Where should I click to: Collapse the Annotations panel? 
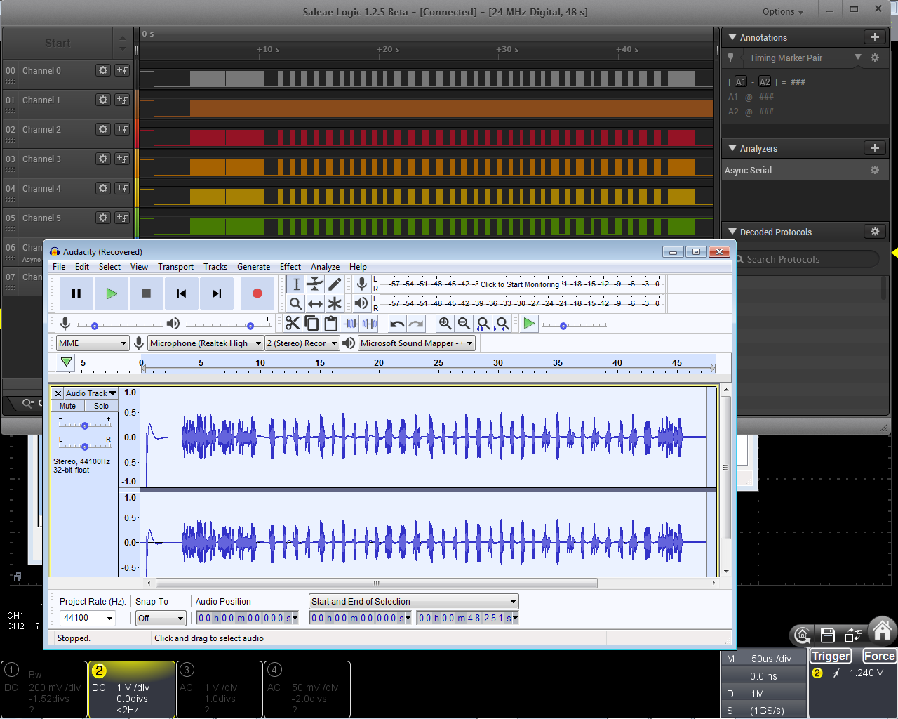point(732,37)
